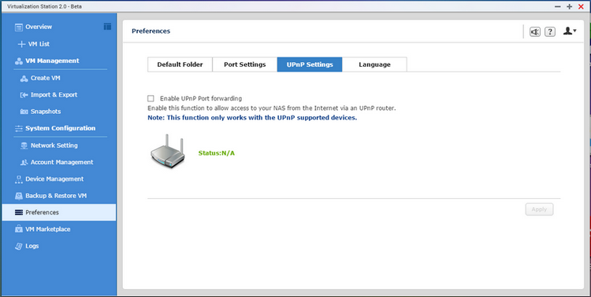Close the Virtualization Station window

click(x=582, y=6)
